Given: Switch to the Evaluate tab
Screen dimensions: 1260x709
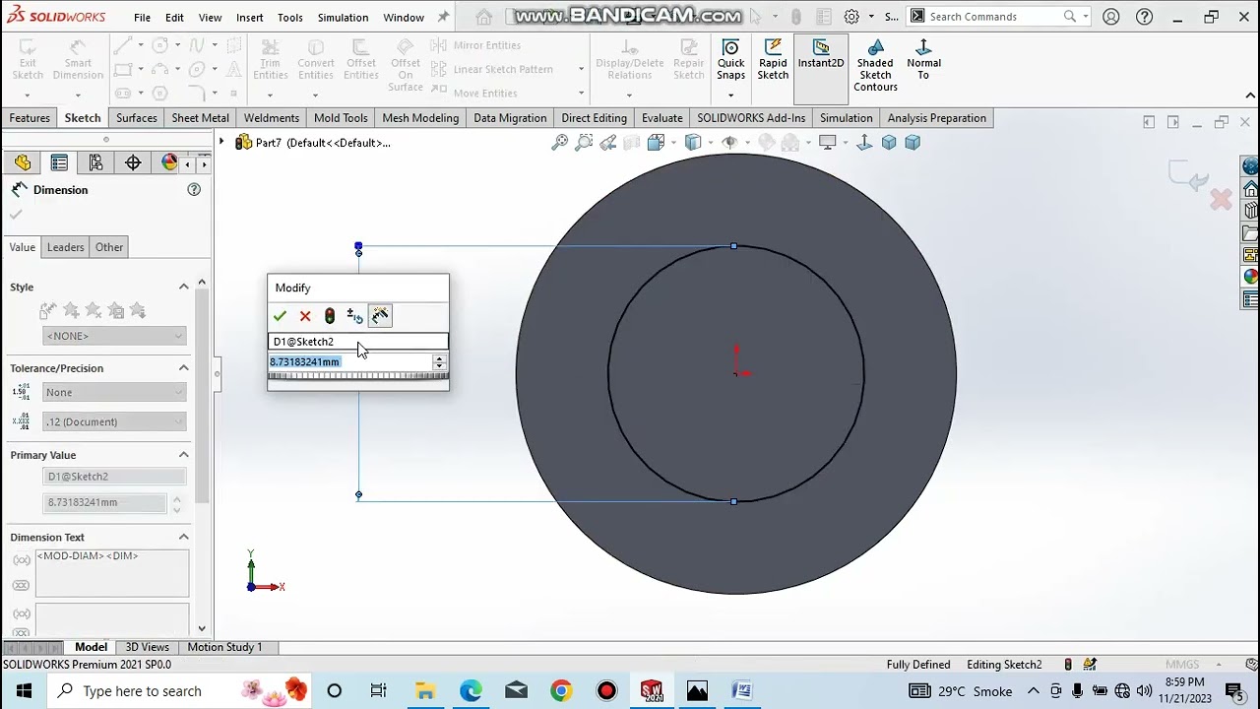Looking at the screenshot, I should [661, 118].
